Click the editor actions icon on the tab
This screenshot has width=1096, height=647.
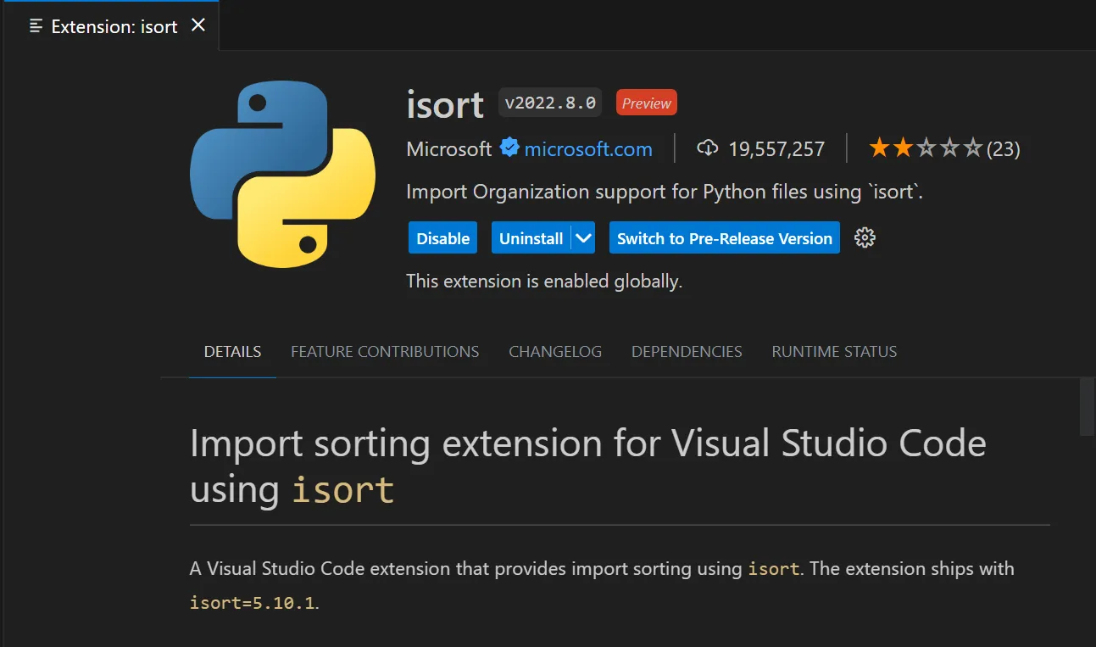pyautogui.click(x=34, y=25)
